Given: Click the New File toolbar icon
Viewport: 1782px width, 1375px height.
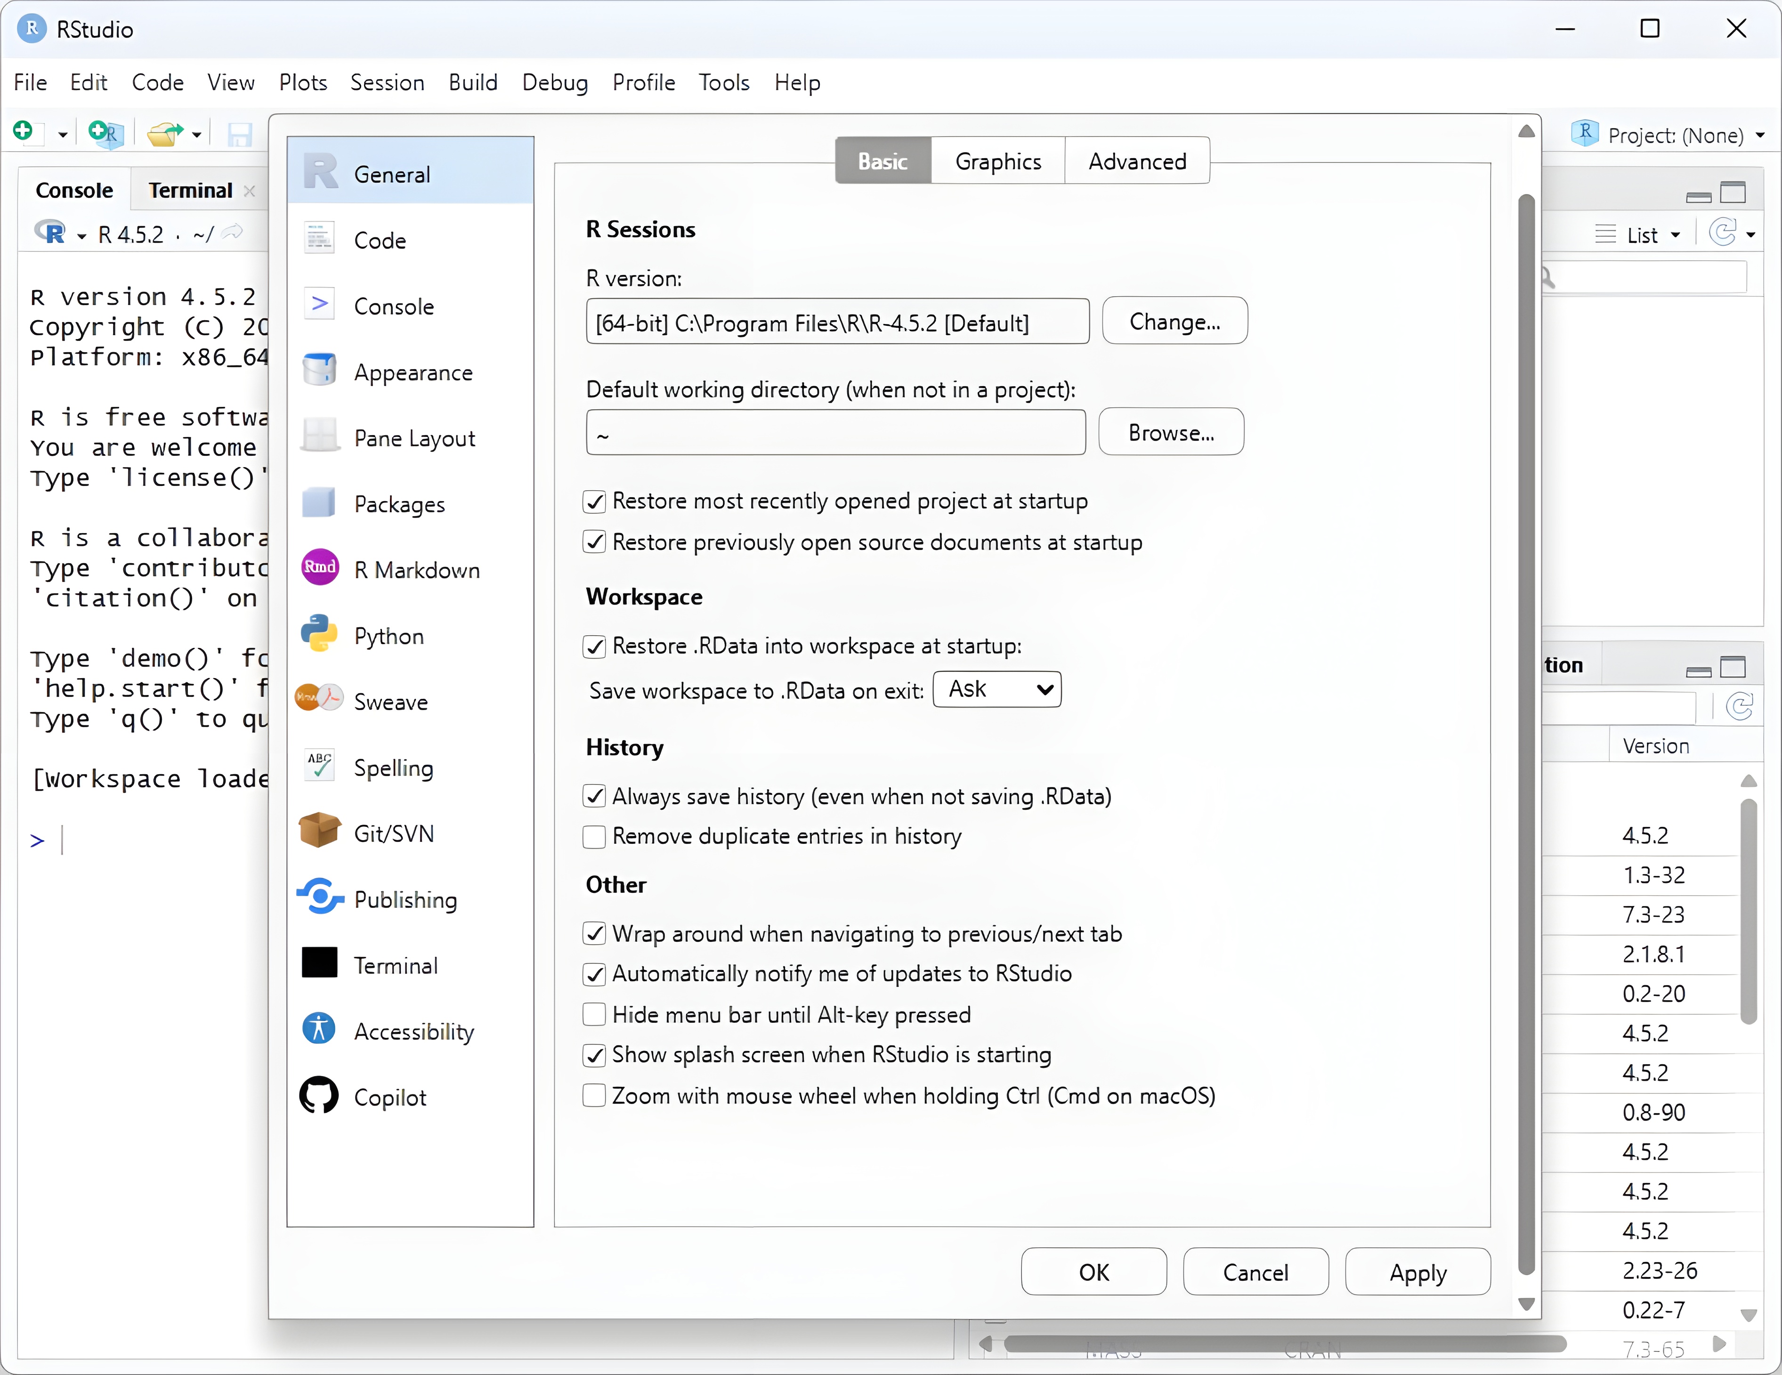Looking at the screenshot, I should click(x=24, y=131).
